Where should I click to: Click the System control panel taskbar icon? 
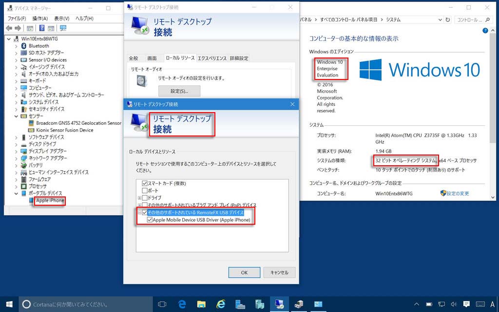[318, 304]
